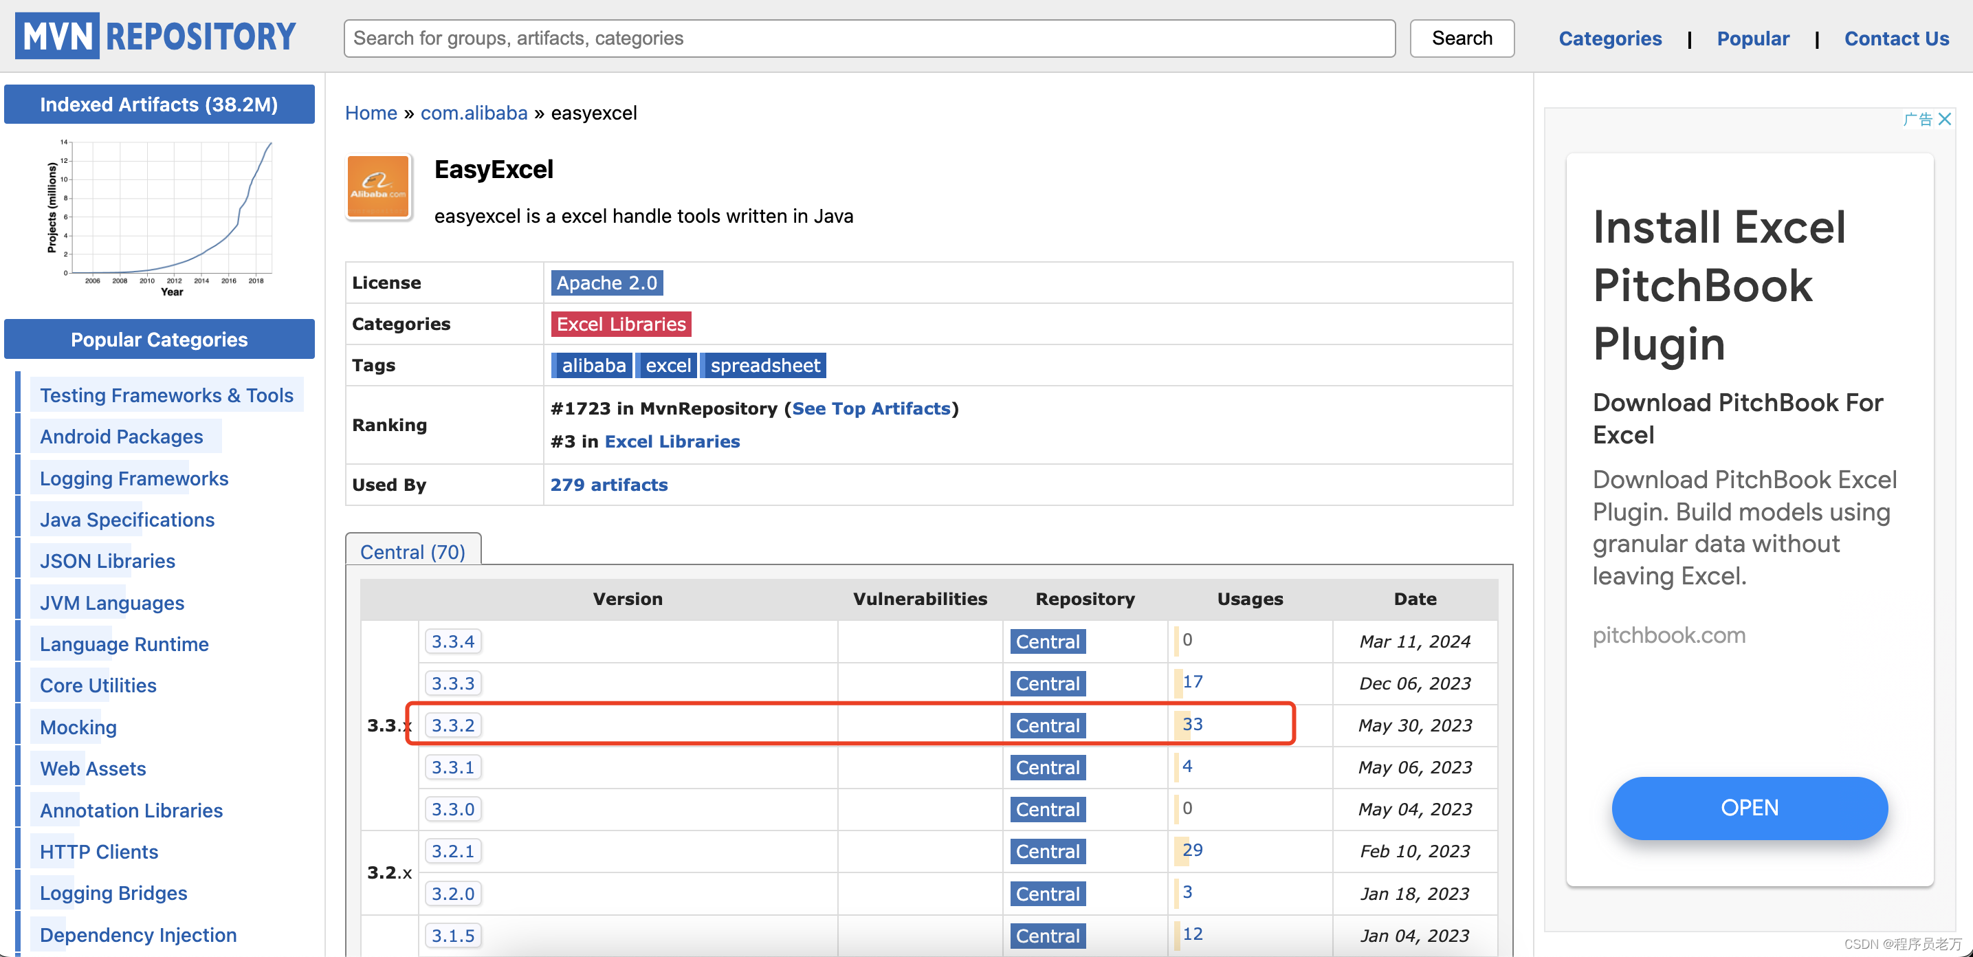The image size is (1973, 957).
Task: Click the See Top Artifacts link
Action: pyautogui.click(x=872, y=408)
